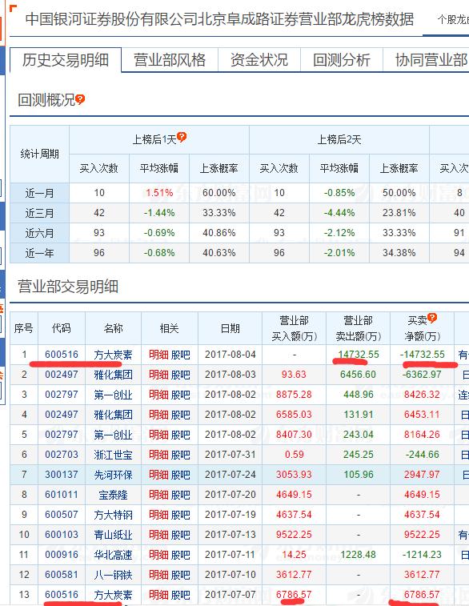Select 60.00% rise probability cell
The height and width of the screenshot is (606, 469).
tap(219, 192)
